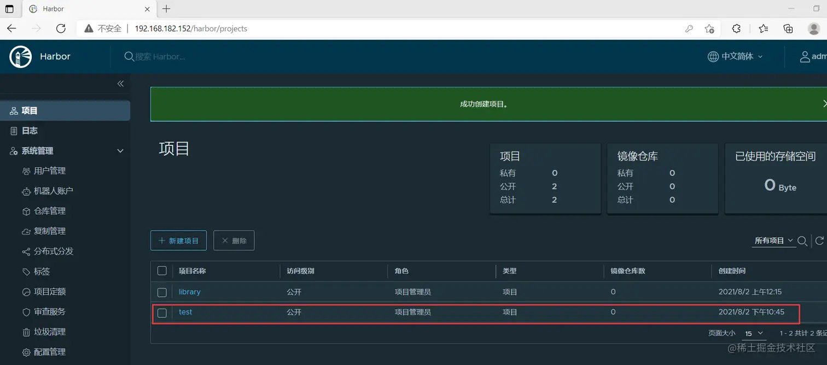Check the test project checkbox
Screen dimensions: 827x365
[162, 313]
